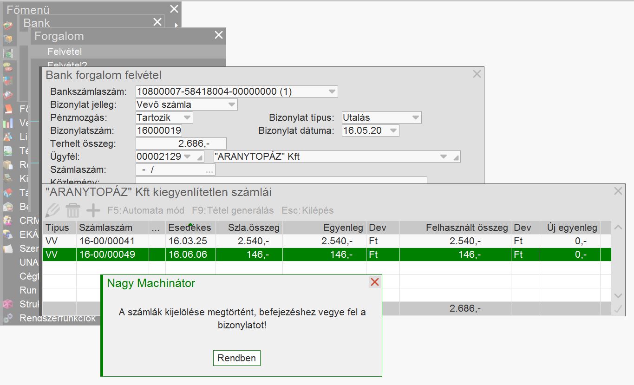This screenshot has height=385, width=634.
Task: Click the house icon beside 'Tá' entry
Action: [x=8, y=193]
